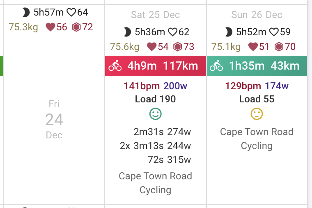312x208 pixels.
Task: Click the Fri 24 Dec day label
Action: pyautogui.click(x=54, y=120)
